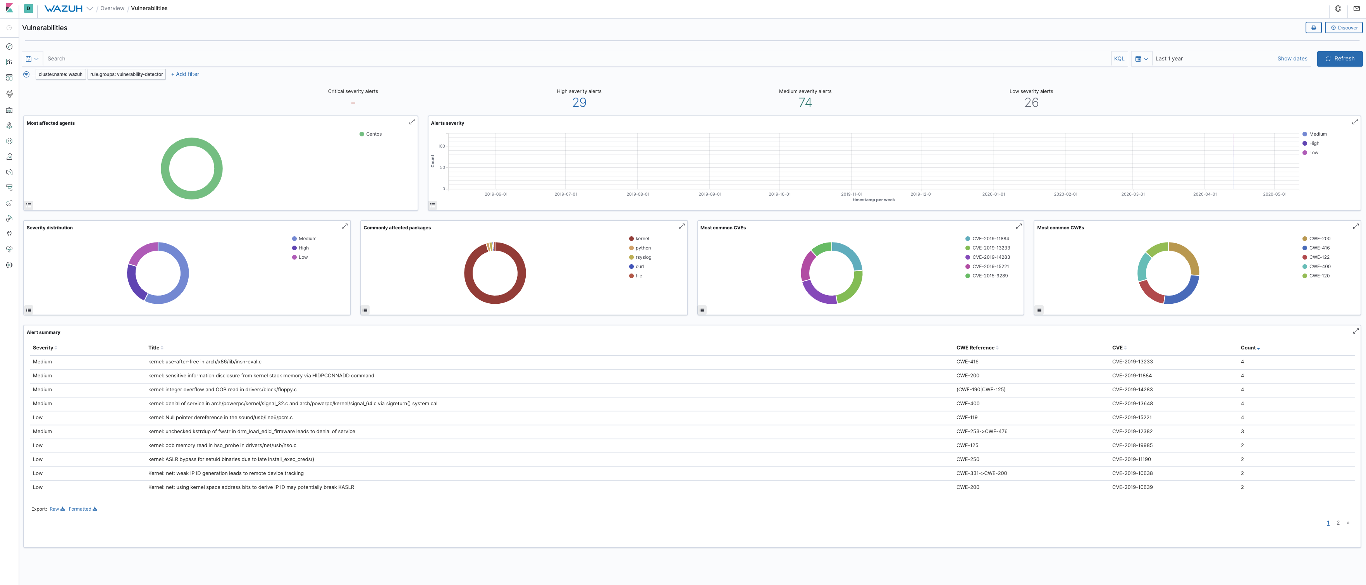Screen dimensions: 1366x585
Task: Open Management gear icon in sidebar
Action: (9, 265)
